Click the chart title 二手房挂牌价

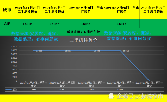point(83,40)
